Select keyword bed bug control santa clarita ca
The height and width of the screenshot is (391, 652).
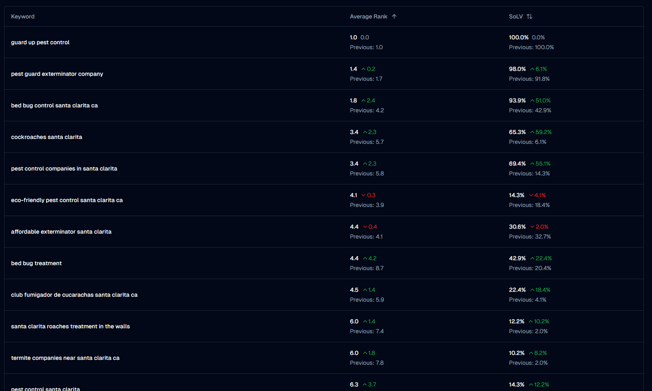[55, 105]
